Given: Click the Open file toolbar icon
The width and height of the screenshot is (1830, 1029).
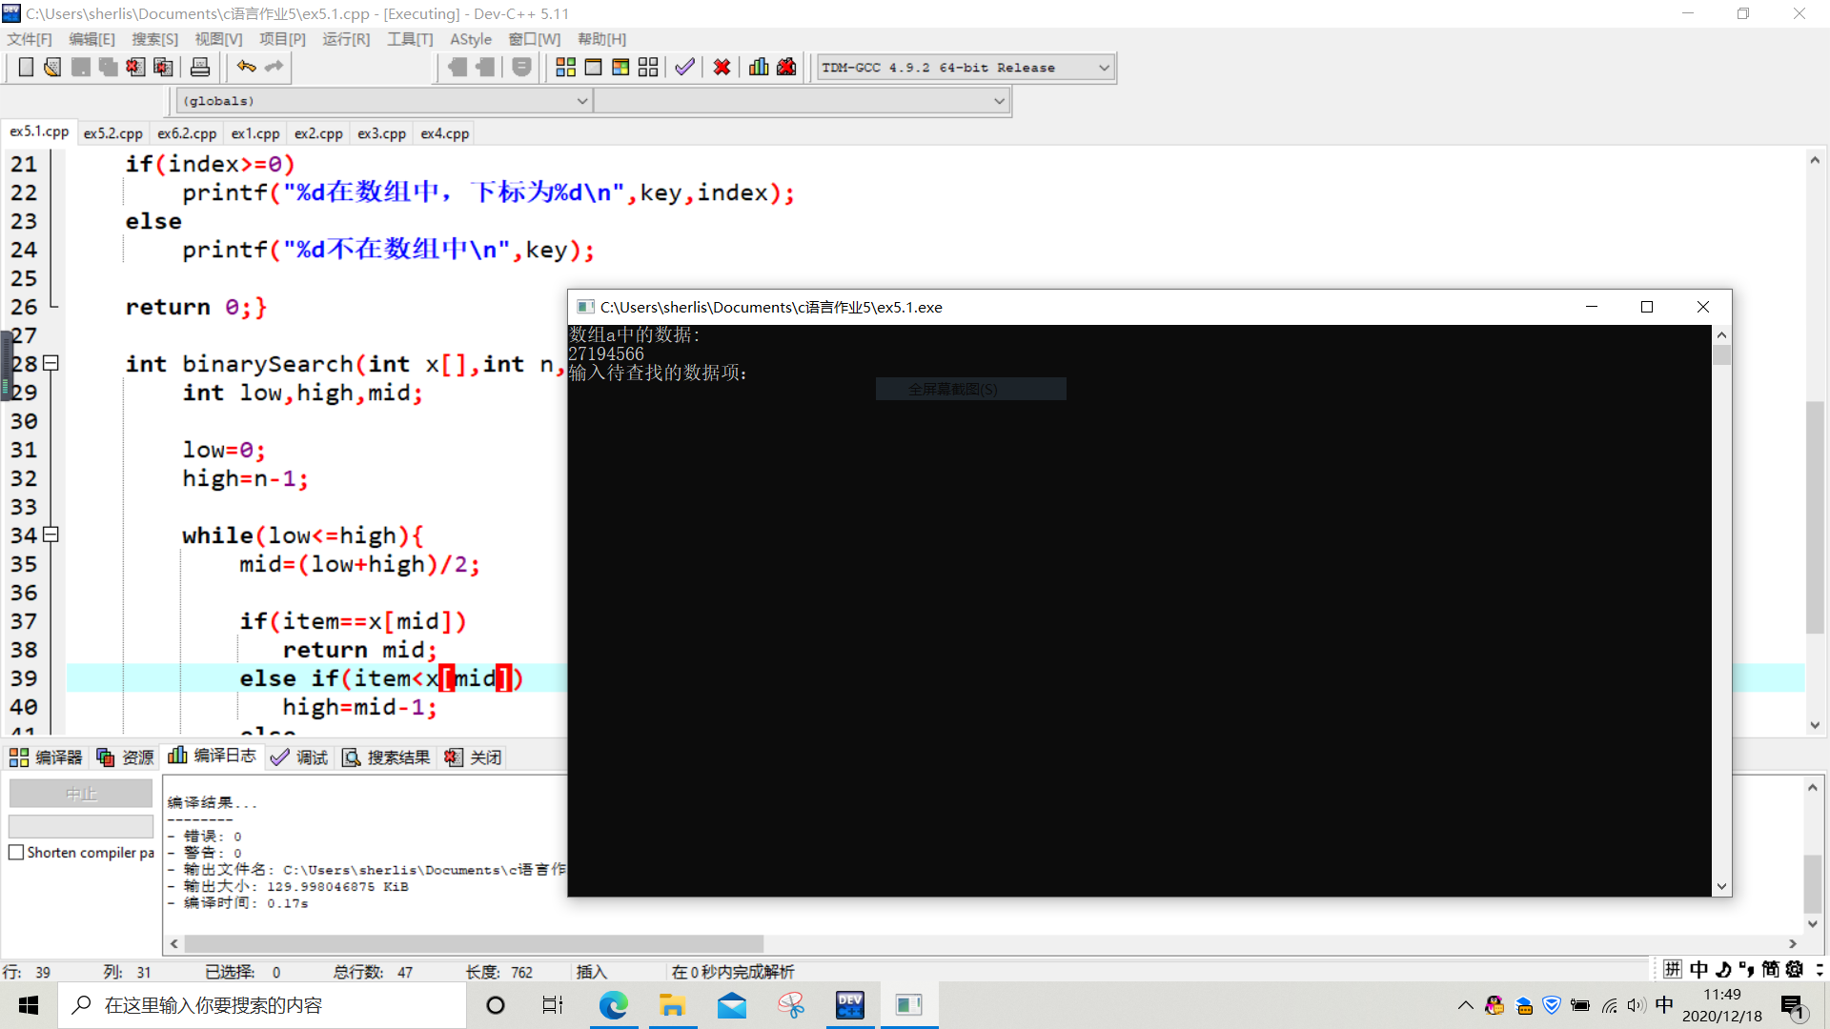Looking at the screenshot, I should pyautogui.click(x=52, y=68).
